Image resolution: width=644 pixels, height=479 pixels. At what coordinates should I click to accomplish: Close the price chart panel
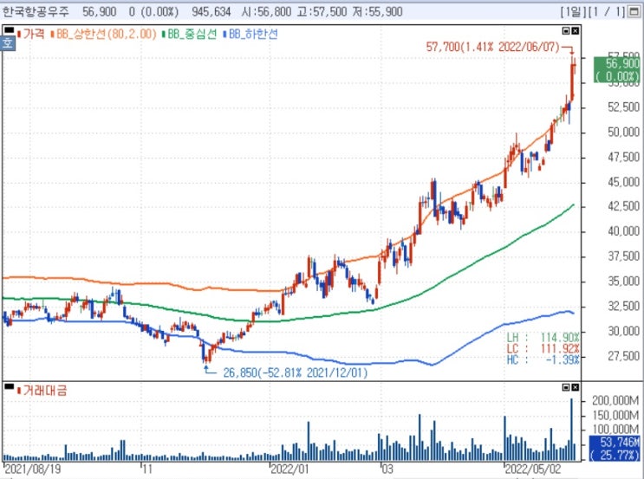(575, 31)
